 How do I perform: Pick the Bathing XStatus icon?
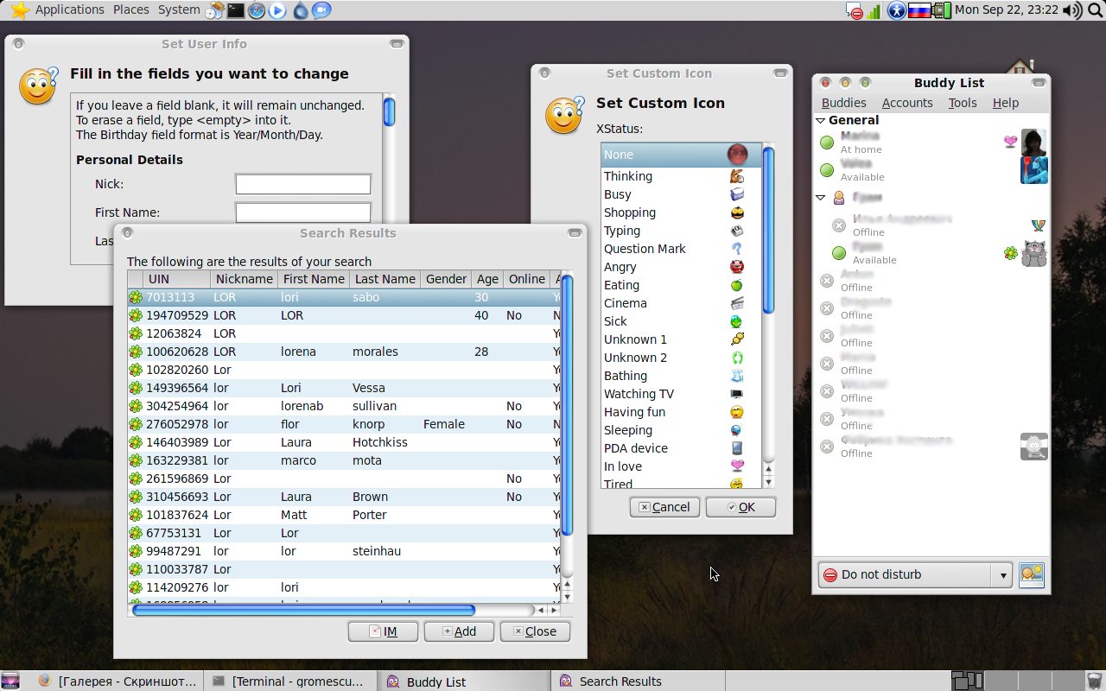click(x=736, y=376)
